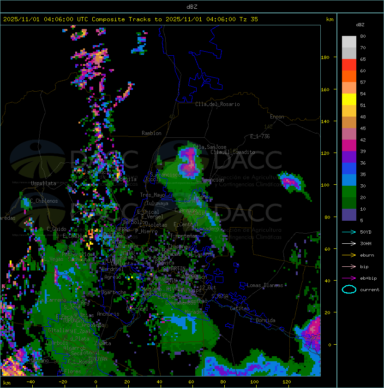
Task: Click the cyan 50YD arrow in legend
Action: pyautogui.click(x=349, y=232)
